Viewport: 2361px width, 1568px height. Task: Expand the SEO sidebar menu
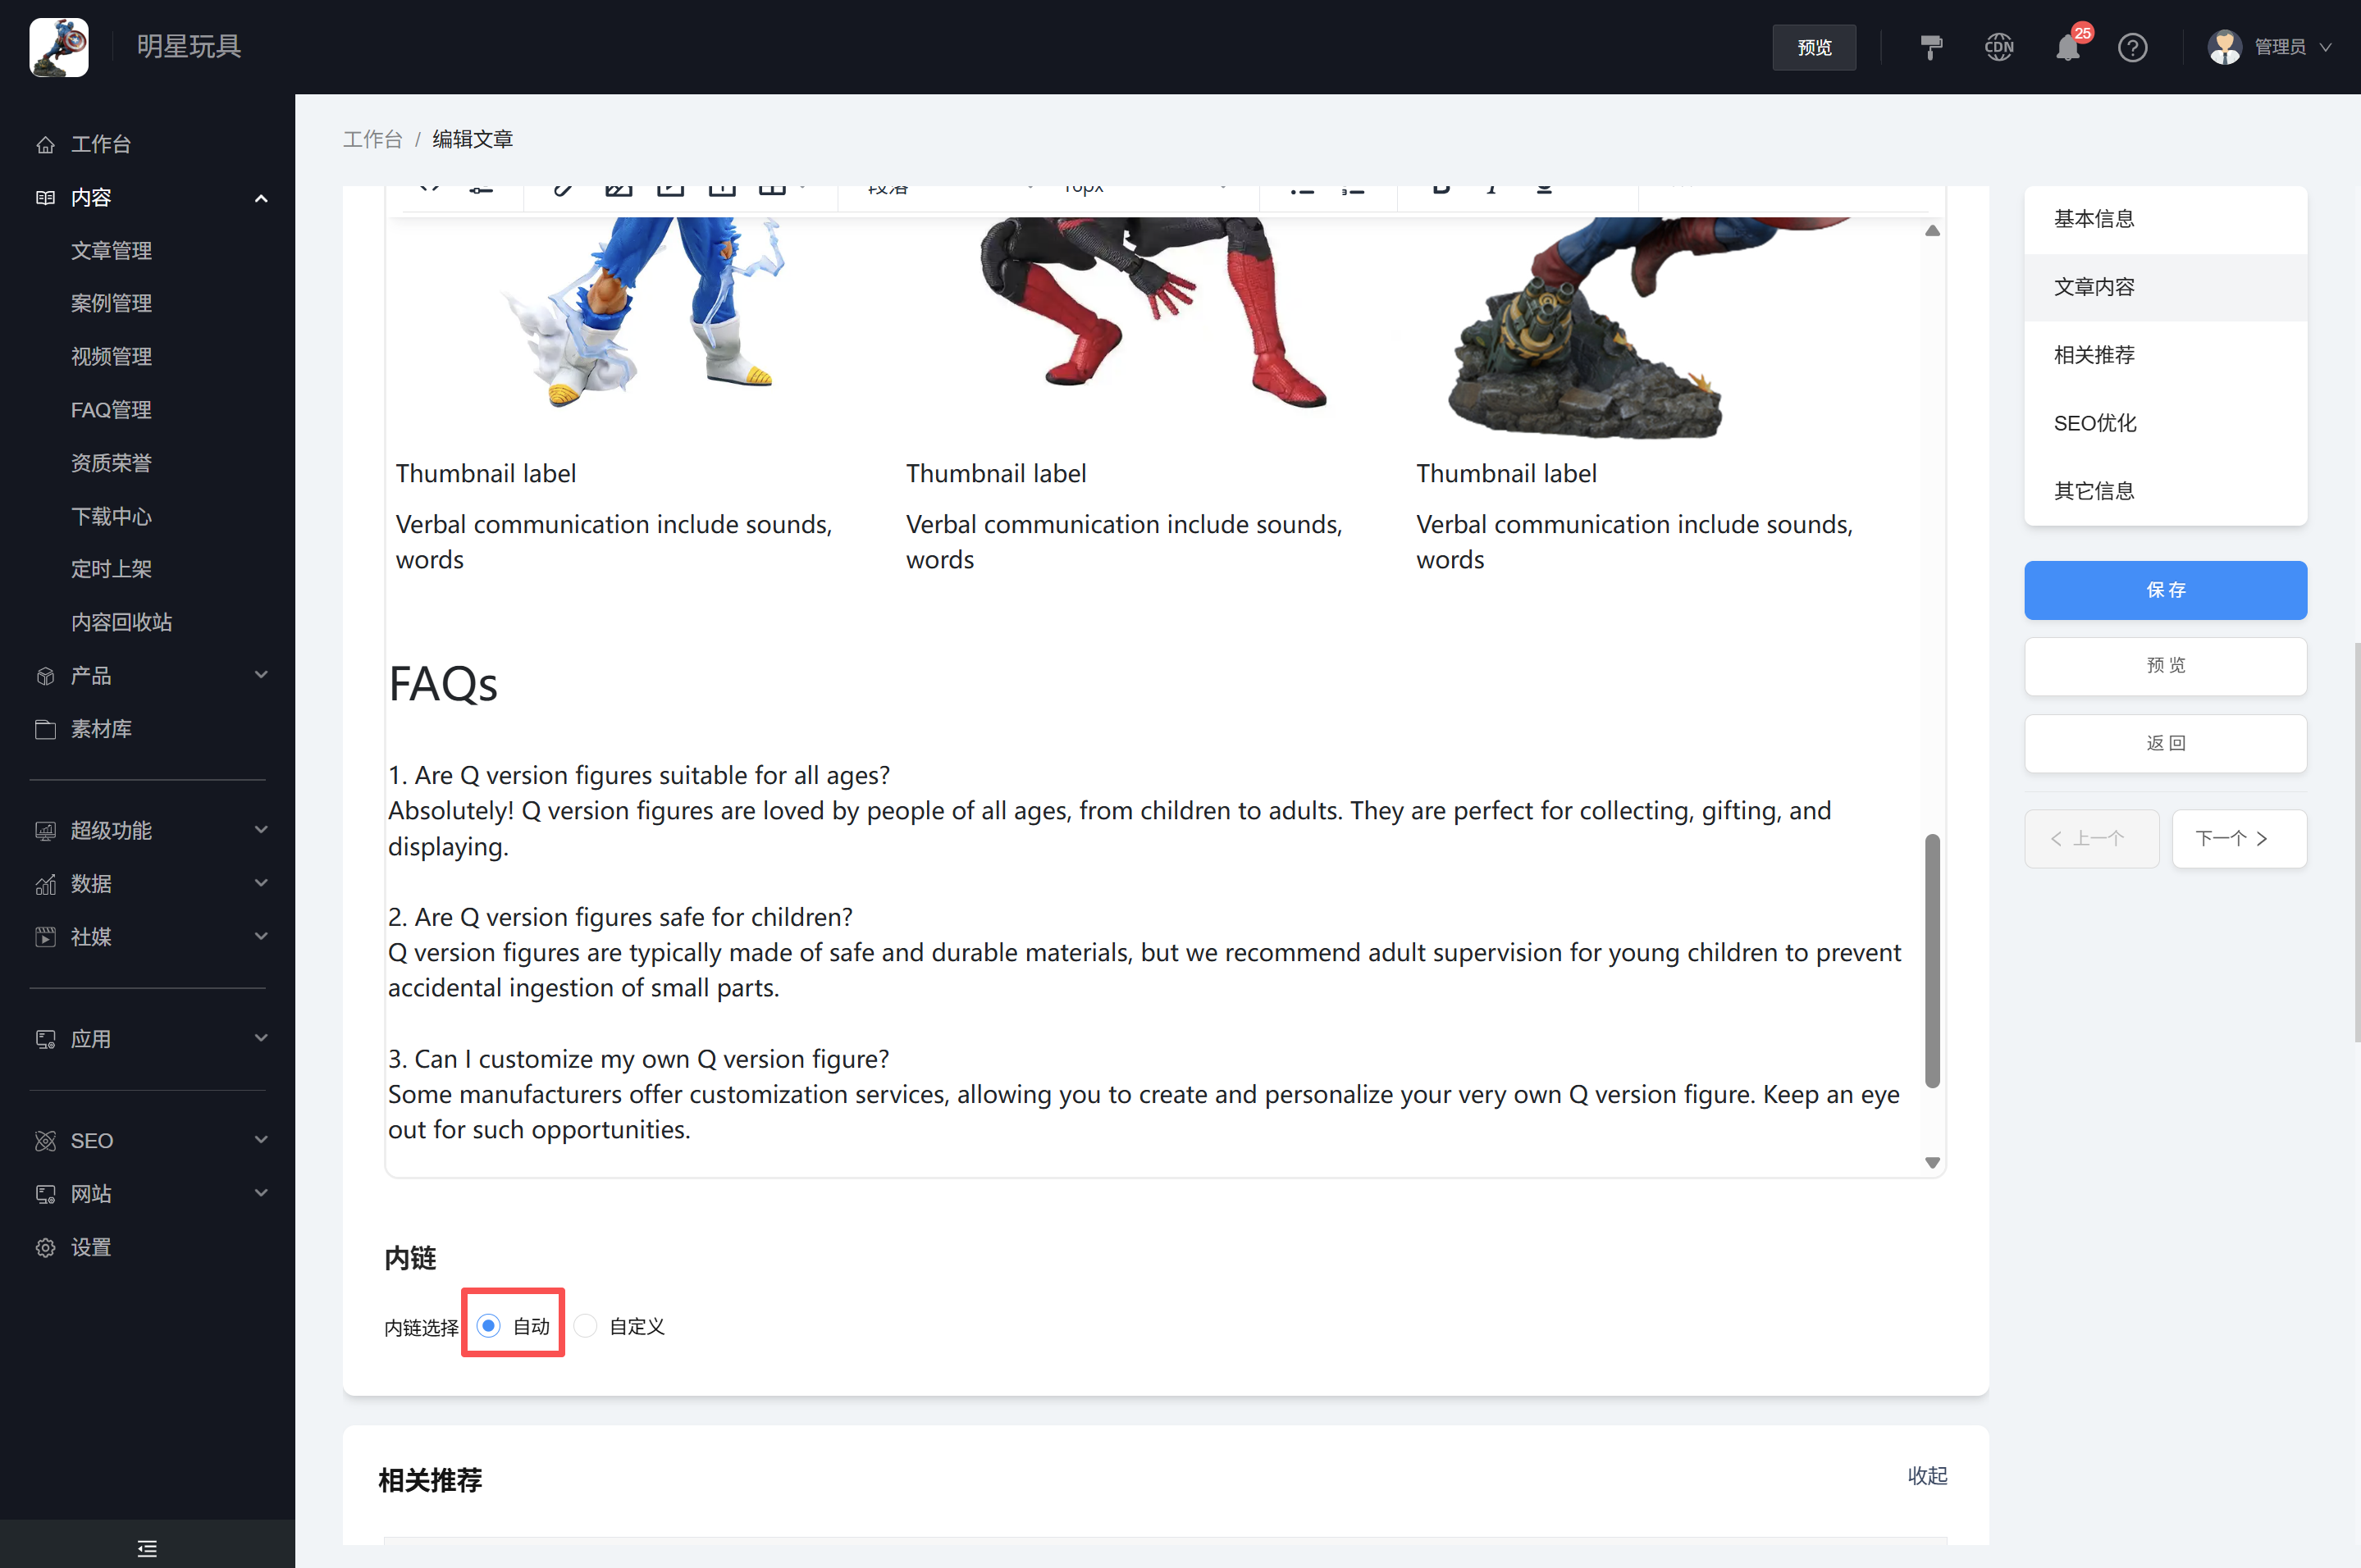point(261,1140)
